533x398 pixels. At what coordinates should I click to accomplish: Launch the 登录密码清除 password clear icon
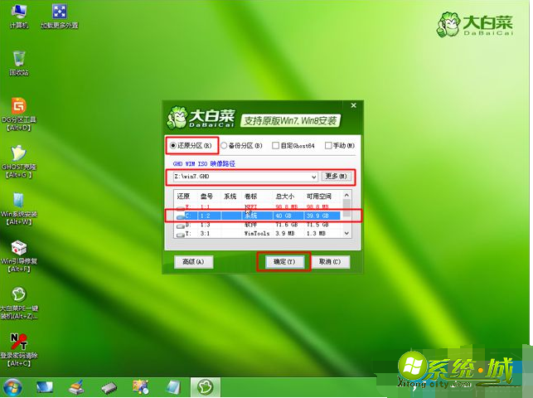19,350
